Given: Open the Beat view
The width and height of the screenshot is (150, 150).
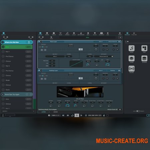Looking at the screenshot, I should pyautogui.click(x=88, y=34).
